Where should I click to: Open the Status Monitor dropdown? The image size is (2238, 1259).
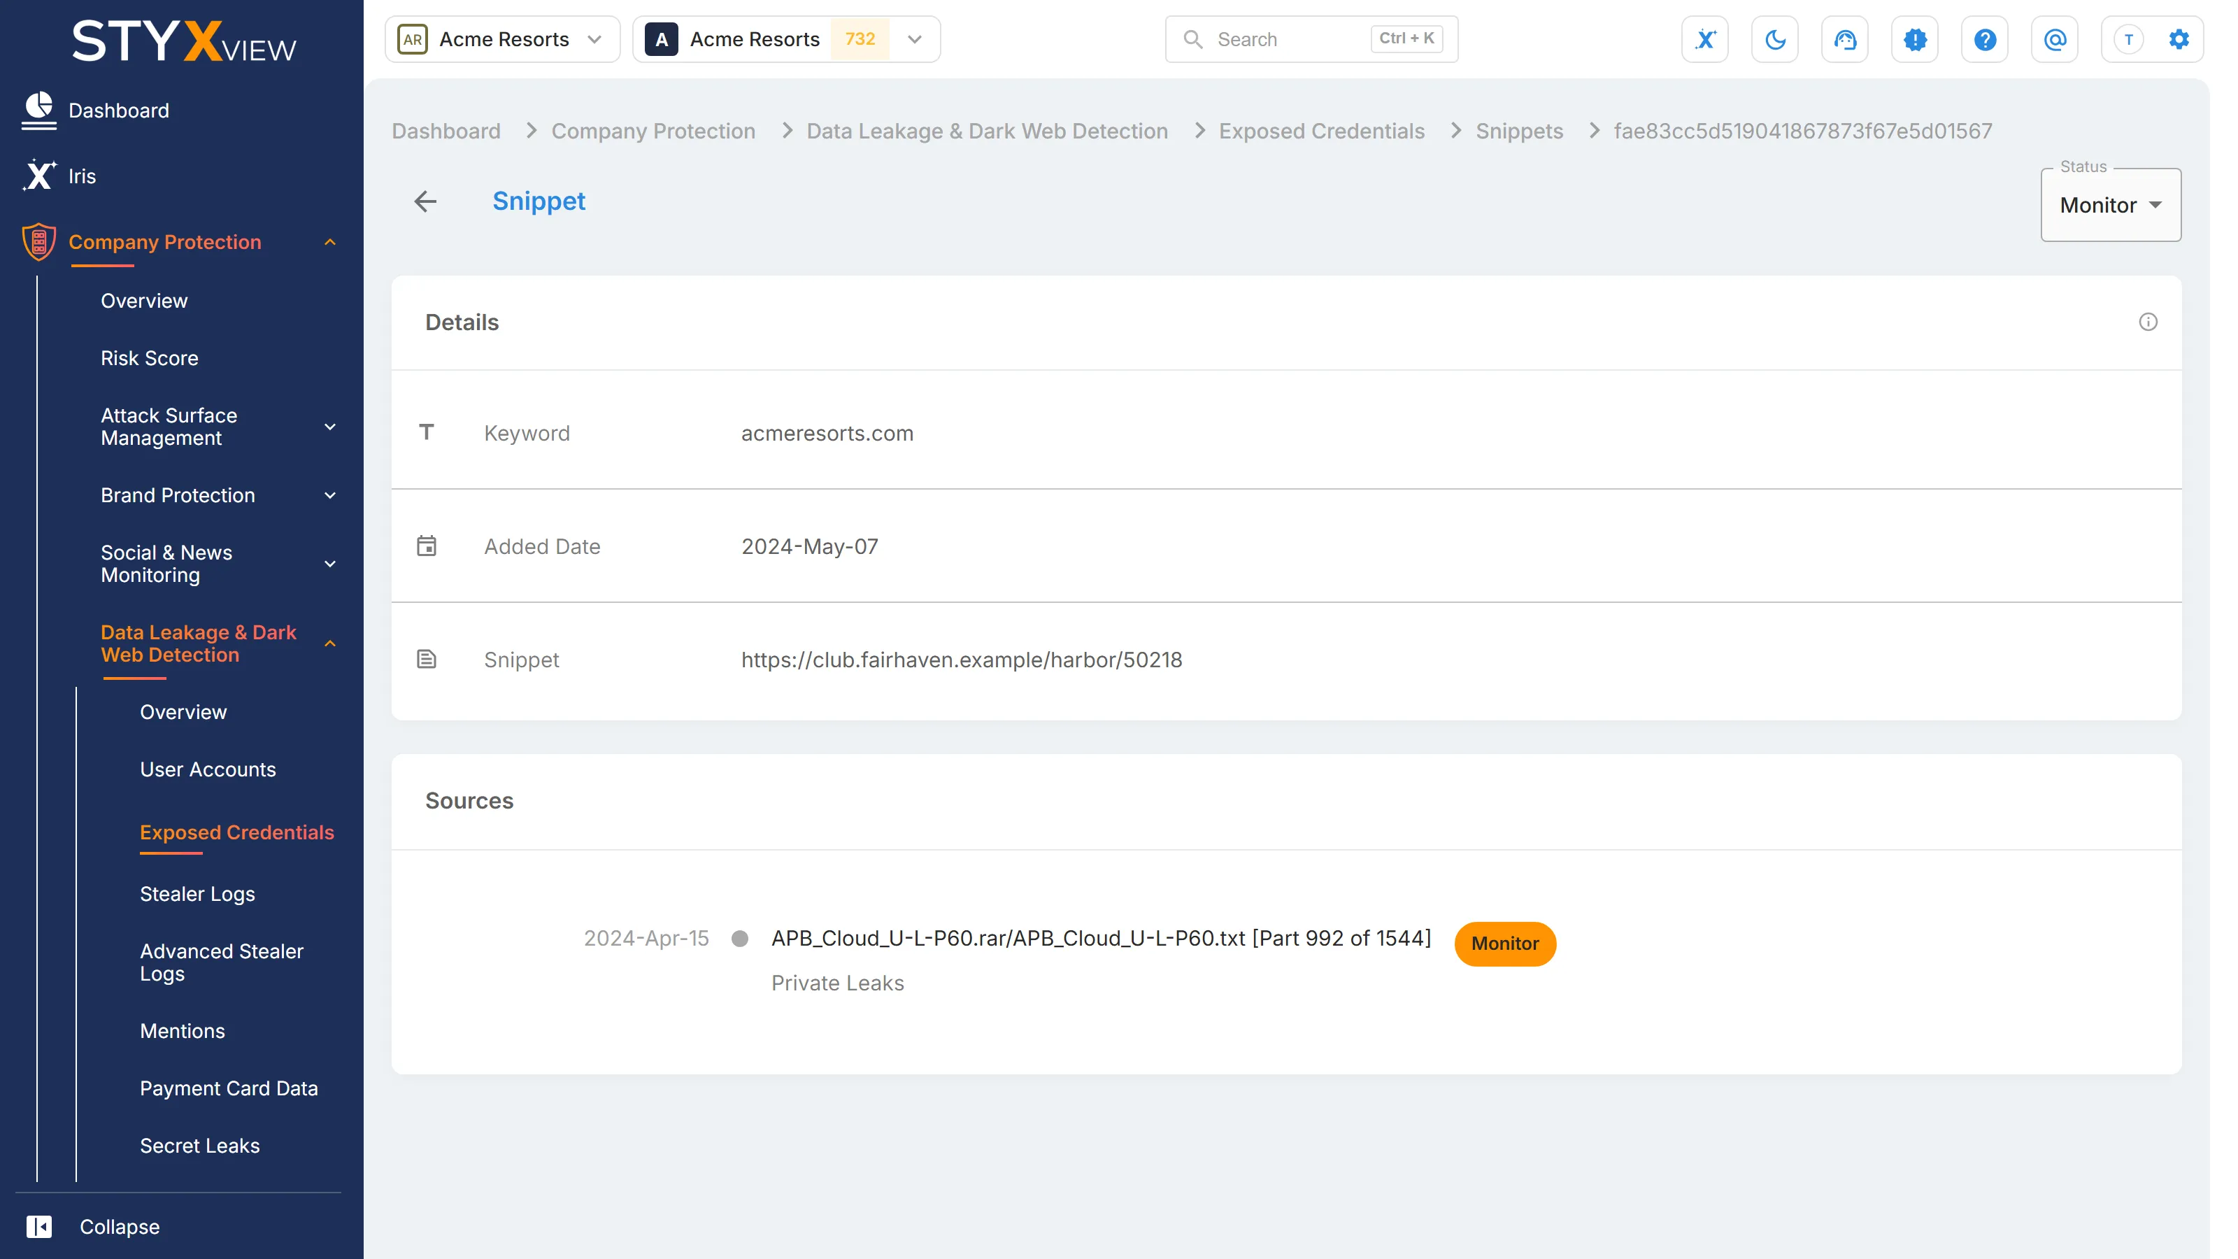[x=2110, y=205]
